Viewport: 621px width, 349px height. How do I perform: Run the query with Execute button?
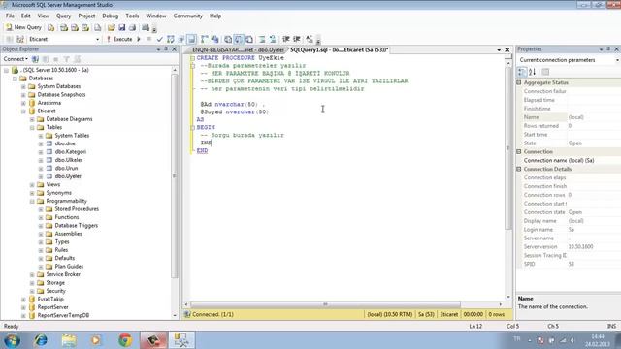coord(119,39)
